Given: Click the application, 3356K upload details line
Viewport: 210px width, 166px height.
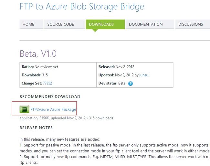Looking at the screenshot, I should click(x=66, y=118).
